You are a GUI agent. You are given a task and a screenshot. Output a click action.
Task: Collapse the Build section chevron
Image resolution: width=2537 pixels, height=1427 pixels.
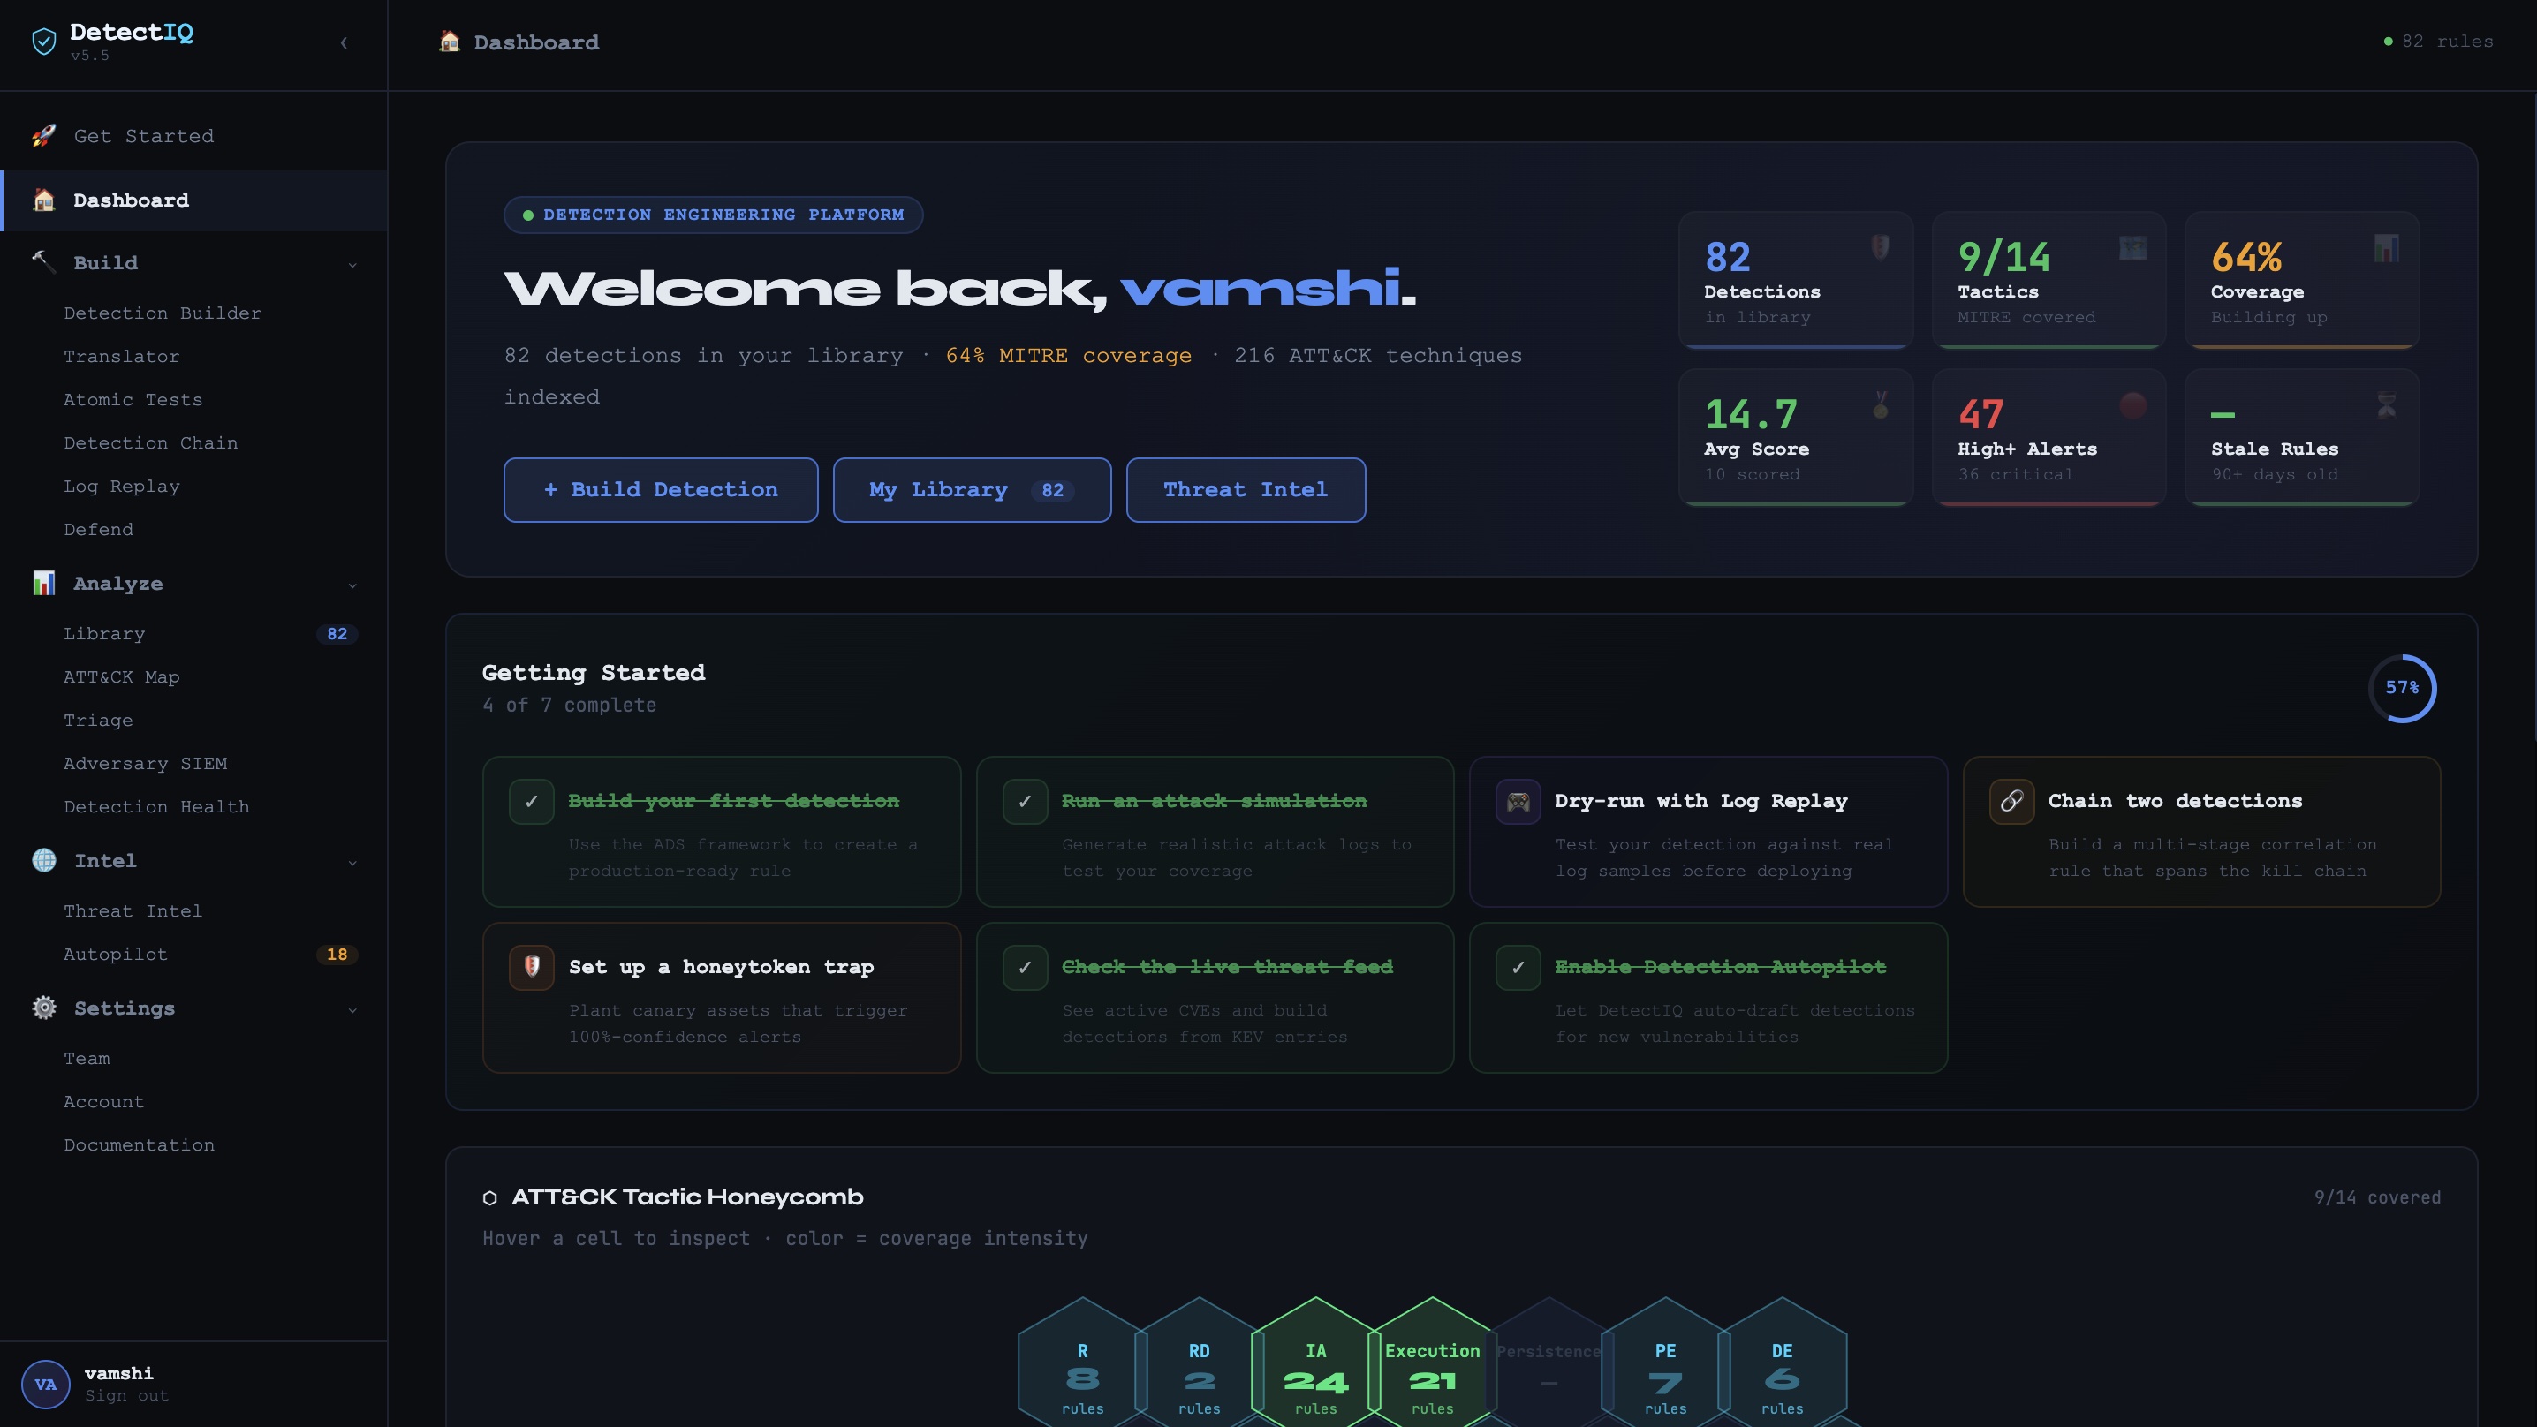(x=352, y=264)
